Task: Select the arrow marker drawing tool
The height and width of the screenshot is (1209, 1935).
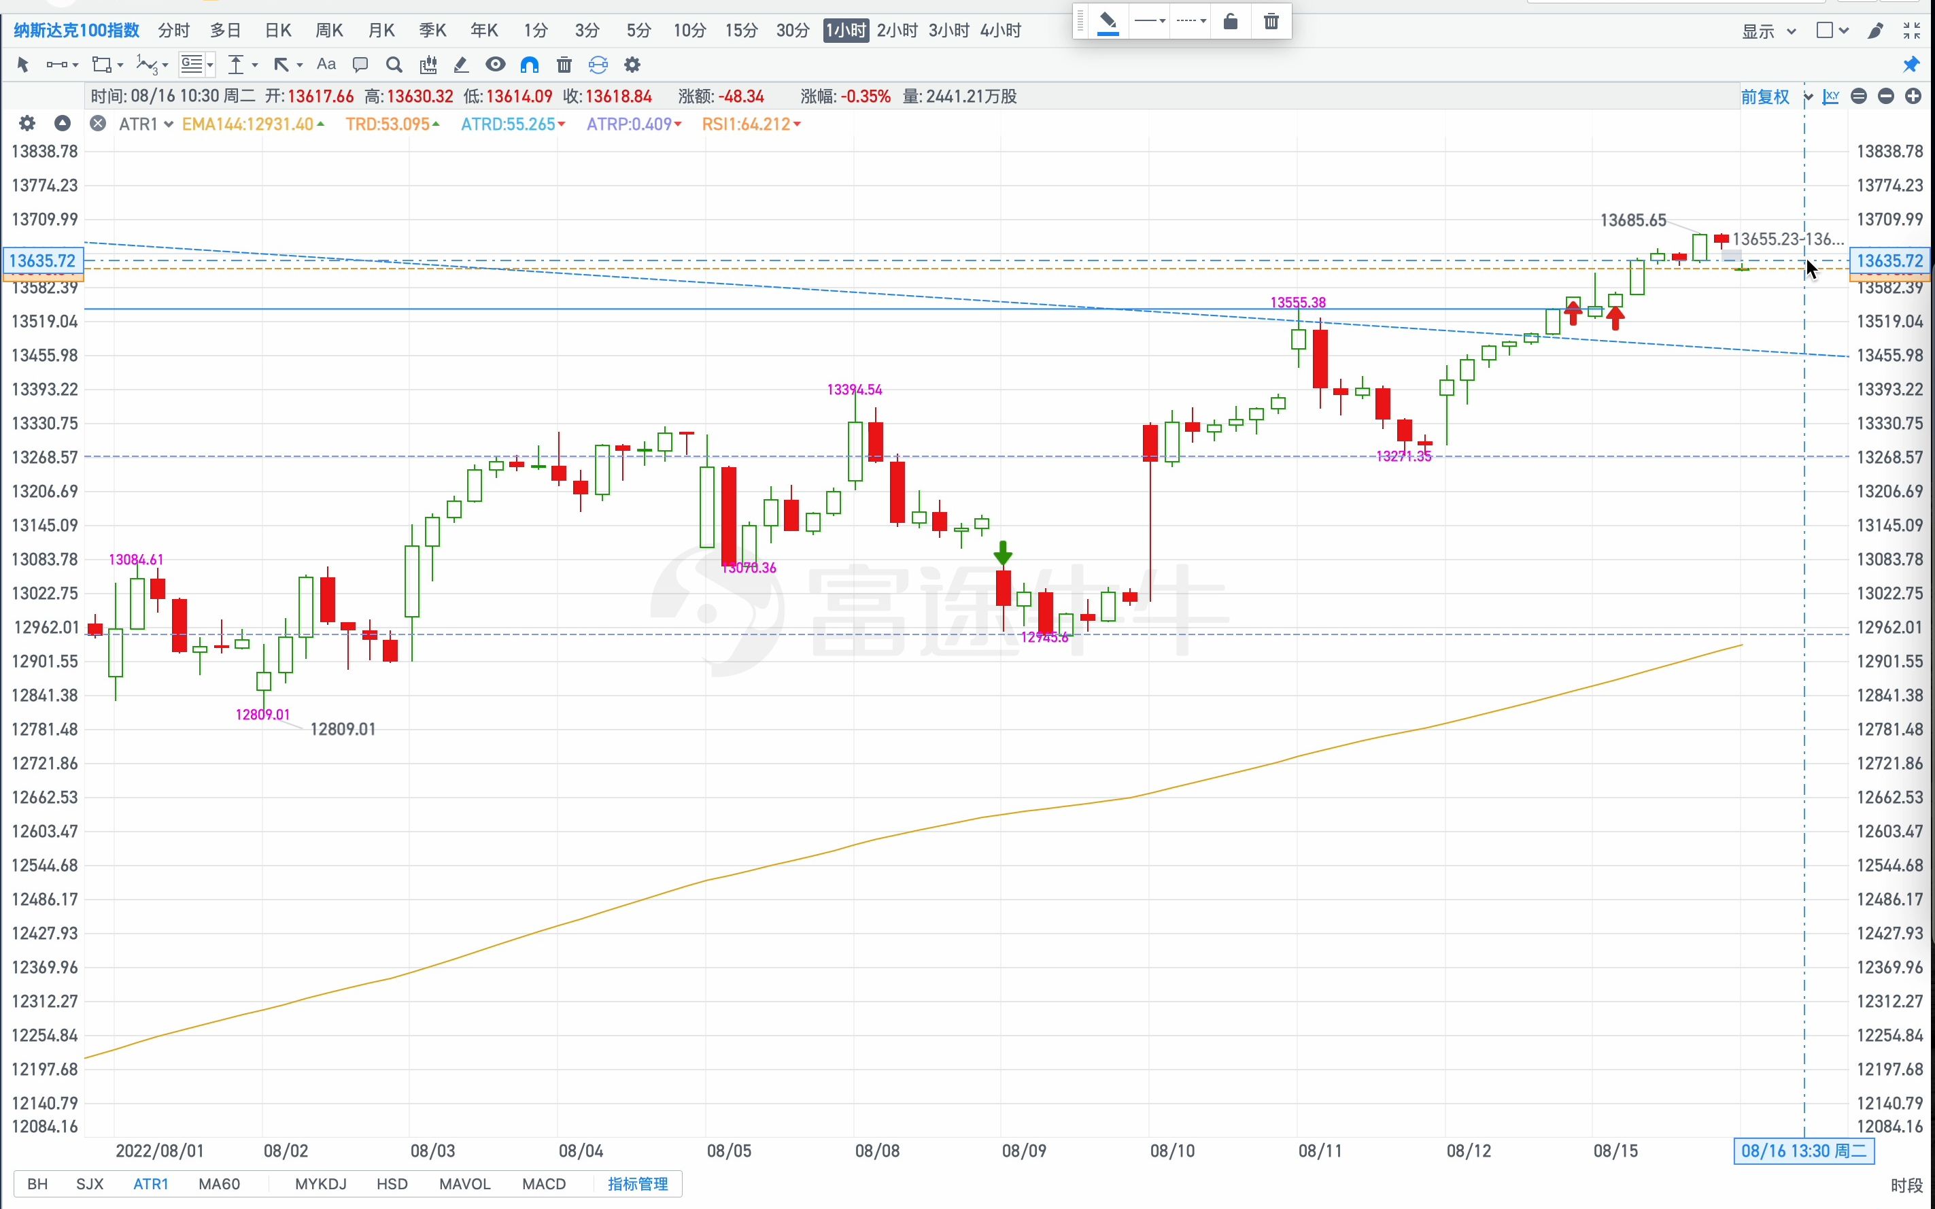Action: [x=287, y=65]
